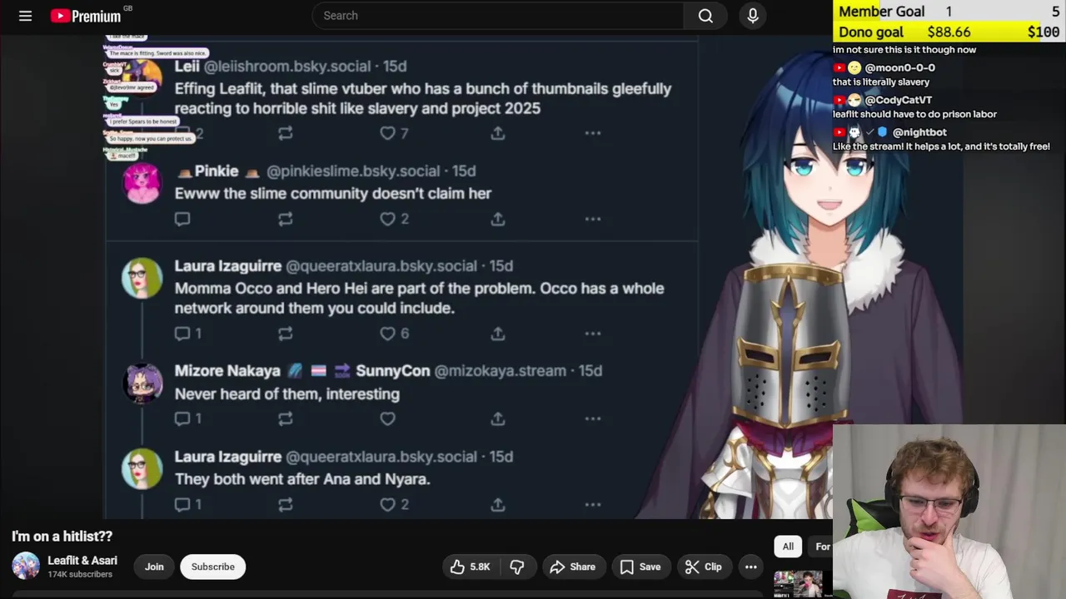Like the video with 5.8K likes
Image resolution: width=1066 pixels, height=599 pixels.
[470, 567]
